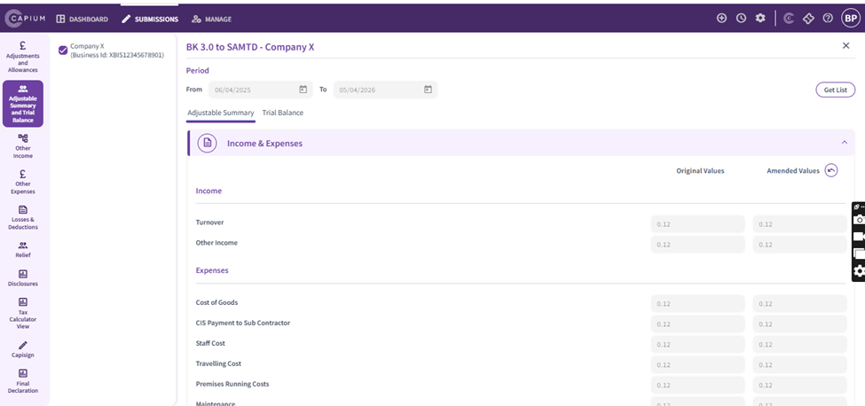Open the clock history icon
865x406 pixels.
(741, 19)
